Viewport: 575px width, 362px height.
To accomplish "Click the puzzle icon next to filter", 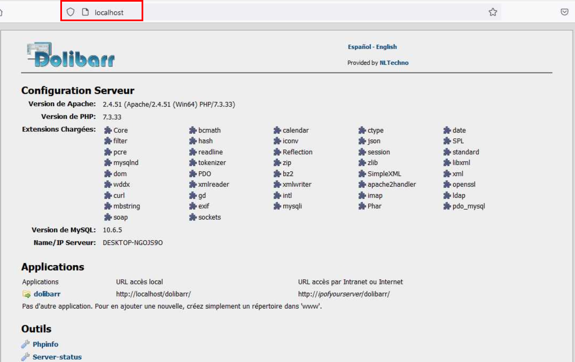I will 108,141.
